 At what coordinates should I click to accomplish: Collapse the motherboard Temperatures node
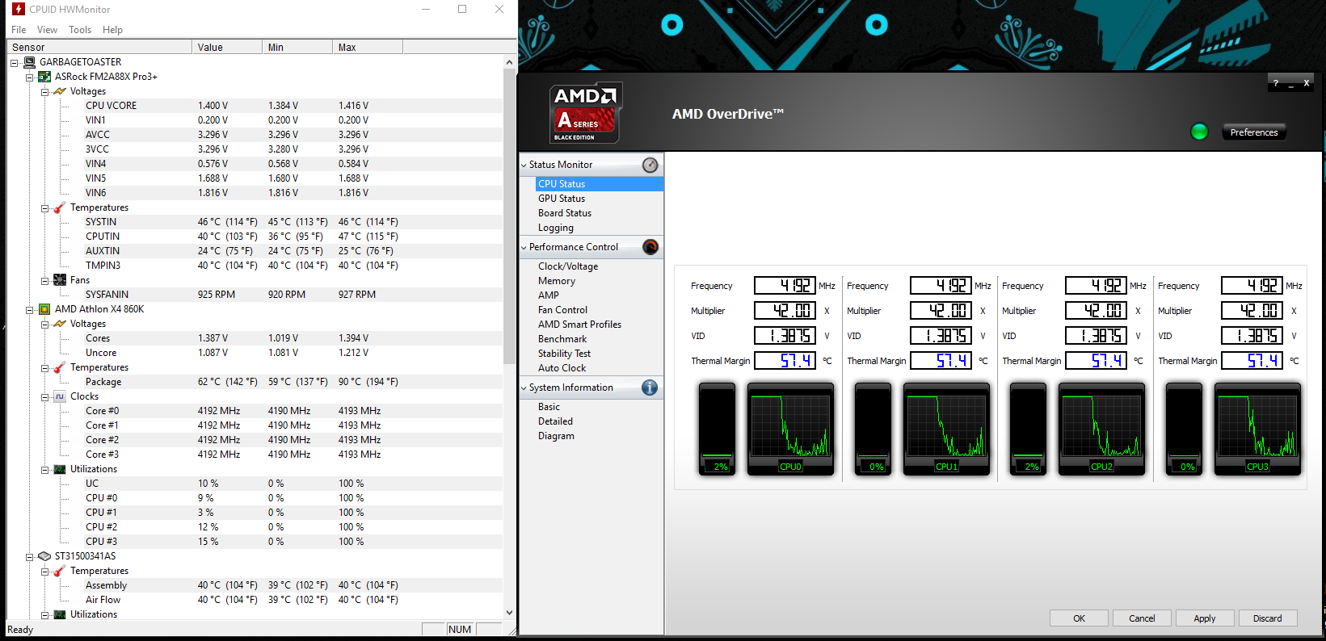click(x=45, y=207)
